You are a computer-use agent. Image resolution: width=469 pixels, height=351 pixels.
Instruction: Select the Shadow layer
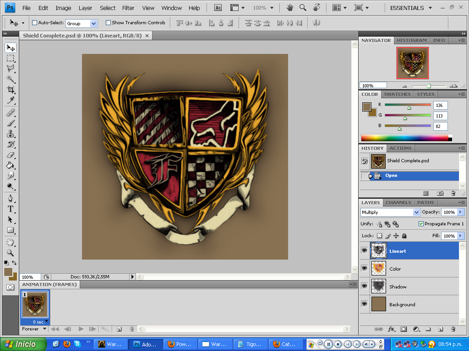(x=414, y=286)
